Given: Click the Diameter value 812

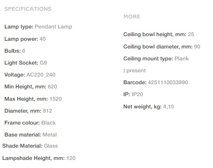Looking at the screenshot, I should [47, 111].
